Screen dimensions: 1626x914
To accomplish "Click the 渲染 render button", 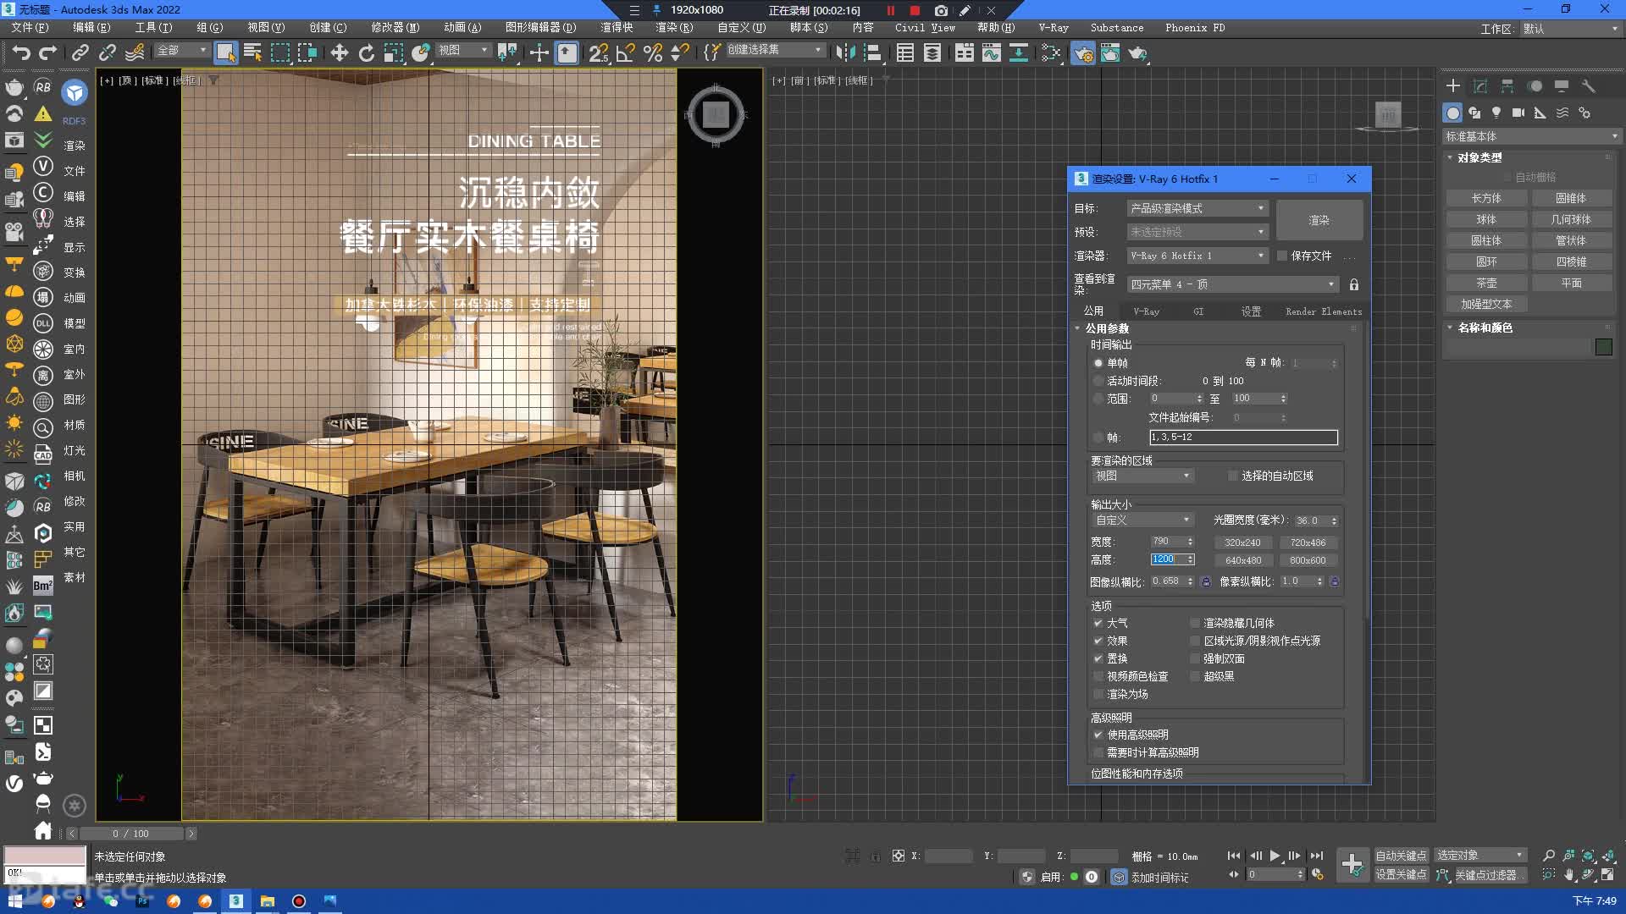I will tap(1319, 220).
